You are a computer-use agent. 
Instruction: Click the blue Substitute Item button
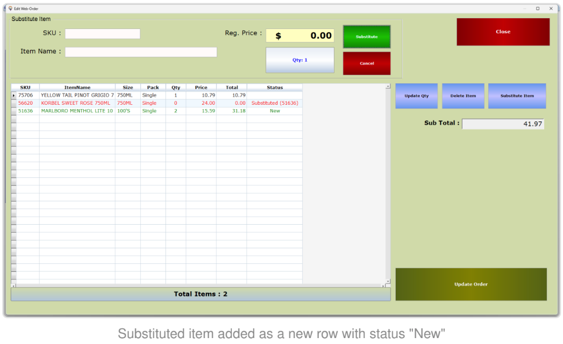click(517, 96)
